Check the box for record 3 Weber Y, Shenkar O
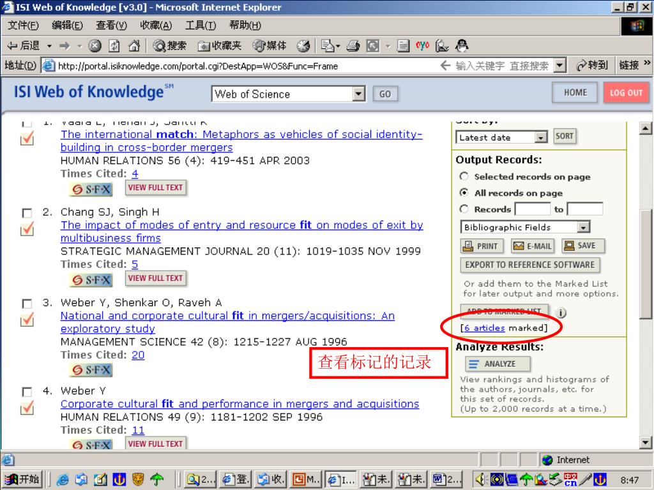The height and width of the screenshot is (490, 654). tap(27, 303)
